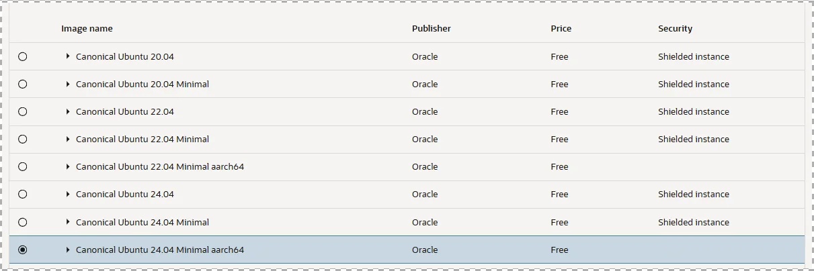Expand the Canonical Ubuntu 22.04 Minimal row
This screenshot has height=271, width=814.
[x=68, y=139]
